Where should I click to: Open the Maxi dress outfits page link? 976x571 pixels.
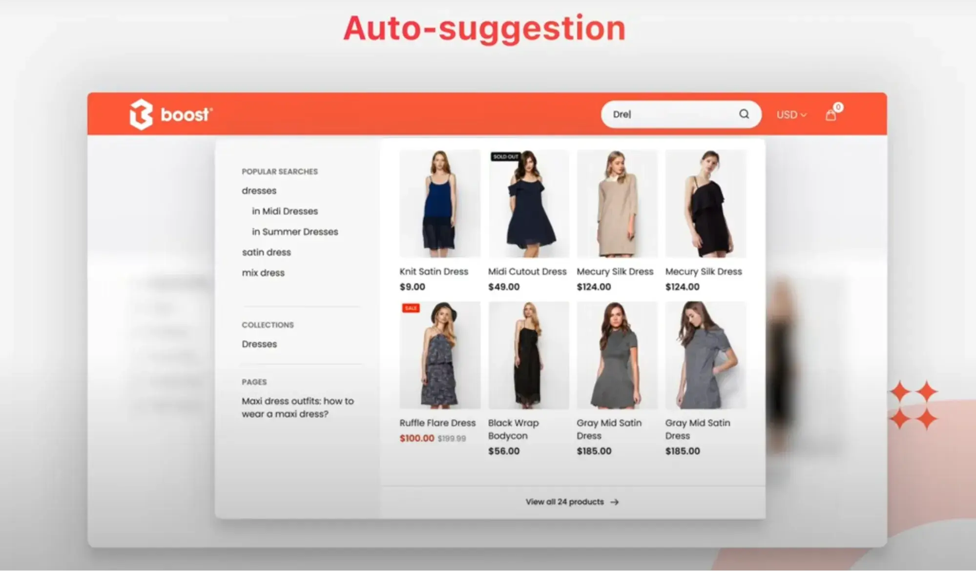pos(298,408)
